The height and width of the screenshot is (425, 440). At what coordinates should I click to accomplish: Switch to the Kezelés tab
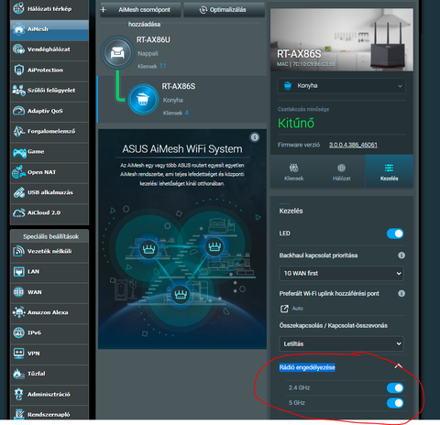coord(390,172)
